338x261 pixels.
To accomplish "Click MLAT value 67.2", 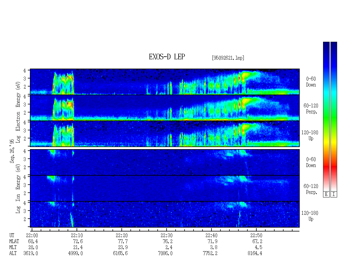I will pyautogui.click(x=257, y=241).
